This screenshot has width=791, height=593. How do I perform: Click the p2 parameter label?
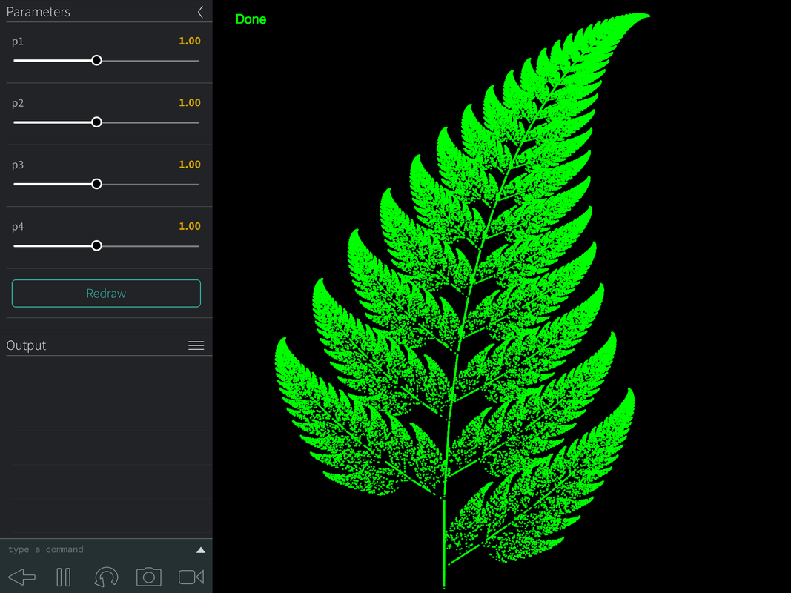[x=18, y=103]
